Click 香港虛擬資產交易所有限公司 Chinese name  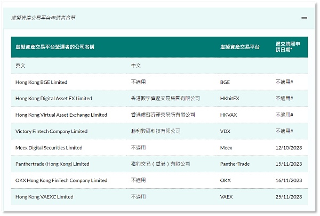pos(163,115)
